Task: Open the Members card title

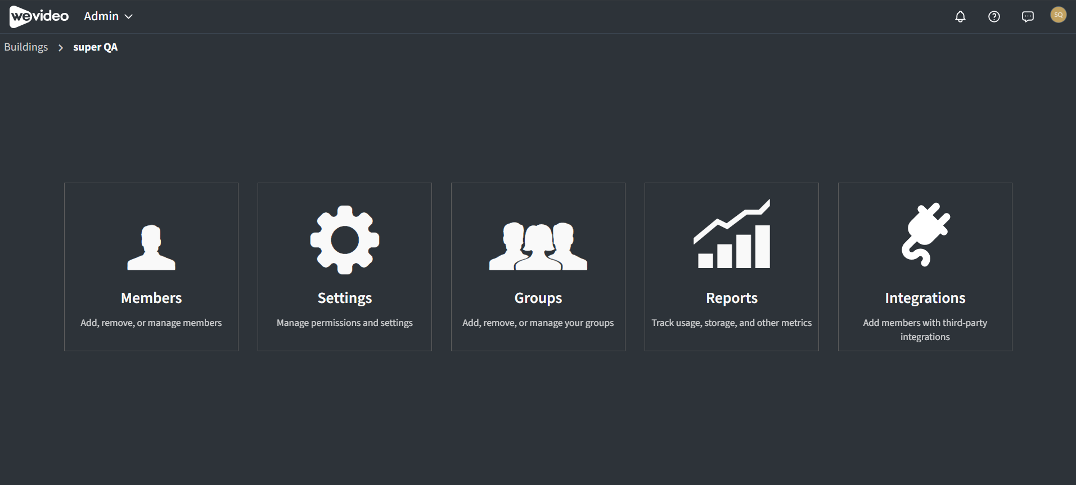Action: point(151,298)
